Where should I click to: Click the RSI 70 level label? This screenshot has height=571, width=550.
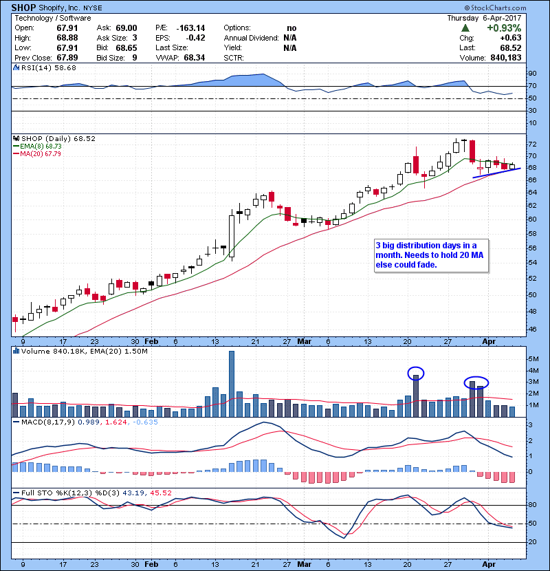[x=532, y=86]
